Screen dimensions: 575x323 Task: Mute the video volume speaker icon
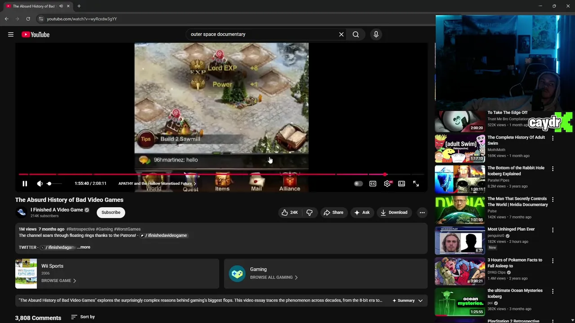click(40, 183)
